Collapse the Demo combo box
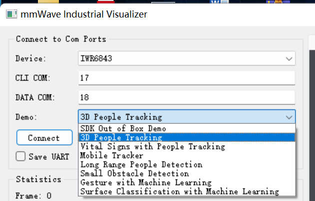 [x=186, y=117]
